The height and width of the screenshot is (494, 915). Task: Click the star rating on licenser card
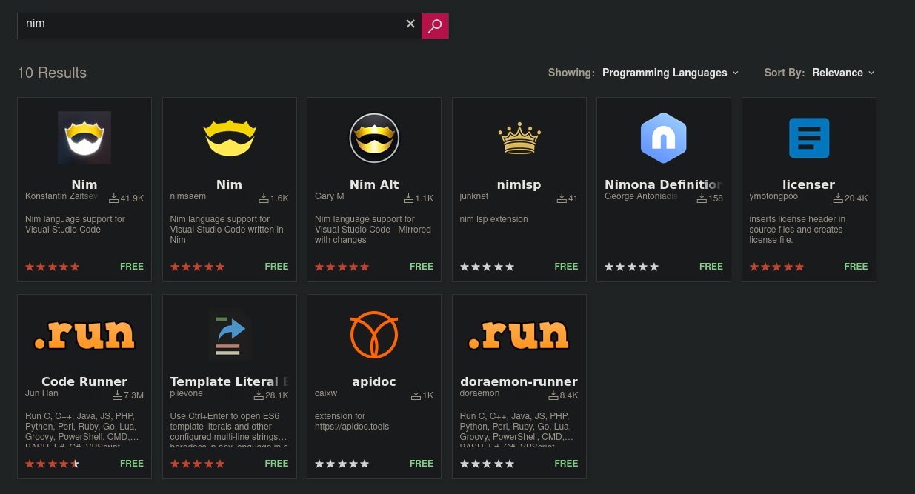pyautogui.click(x=776, y=267)
